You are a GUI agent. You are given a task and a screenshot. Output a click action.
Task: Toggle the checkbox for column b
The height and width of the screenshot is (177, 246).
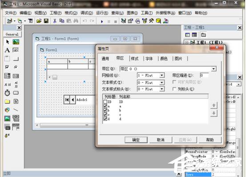pyautogui.click(x=105, y=110)
